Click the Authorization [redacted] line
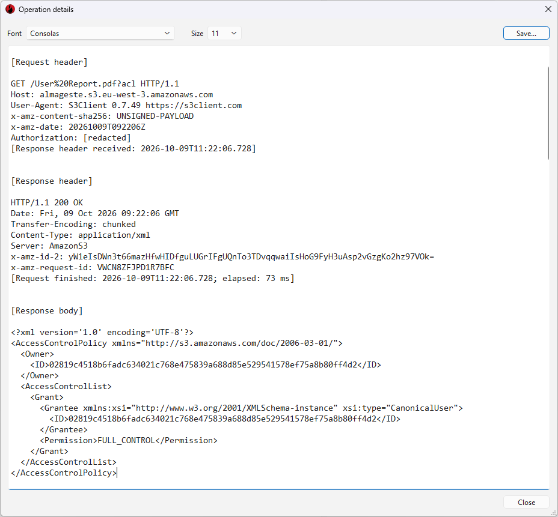 [x=71, y=138]
